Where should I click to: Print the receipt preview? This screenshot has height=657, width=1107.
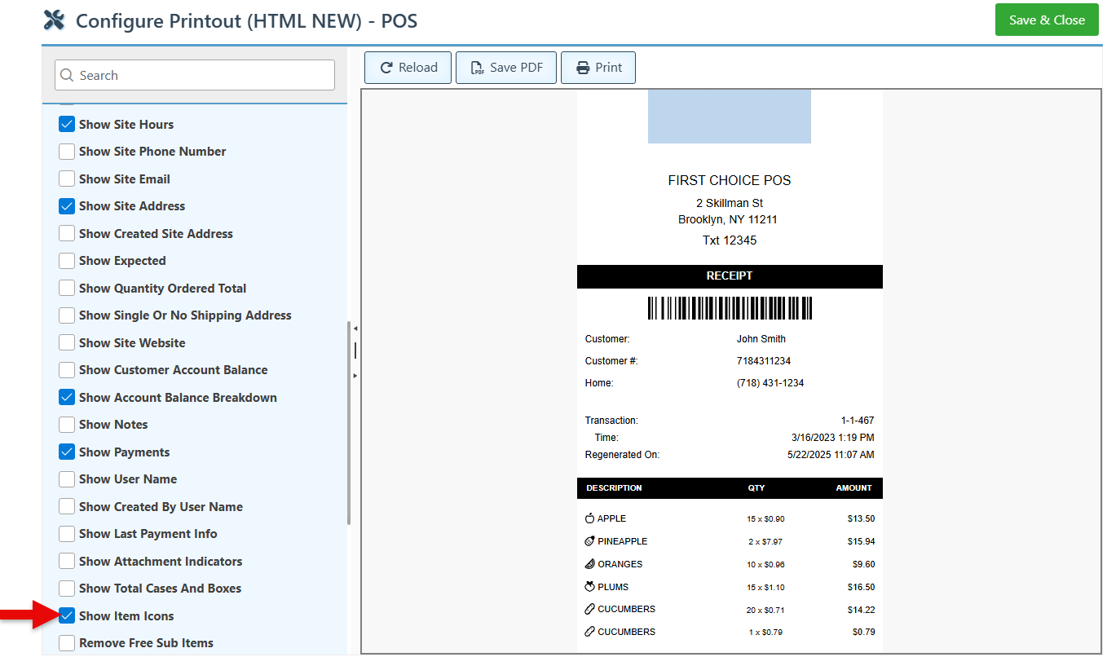pos(598,68)
